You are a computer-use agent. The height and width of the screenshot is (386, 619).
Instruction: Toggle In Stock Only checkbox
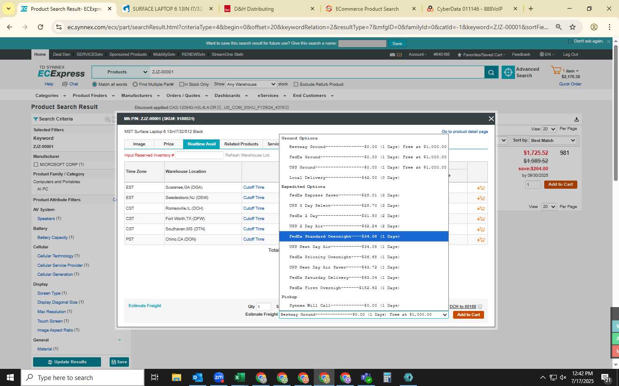(x=181, y=84)
